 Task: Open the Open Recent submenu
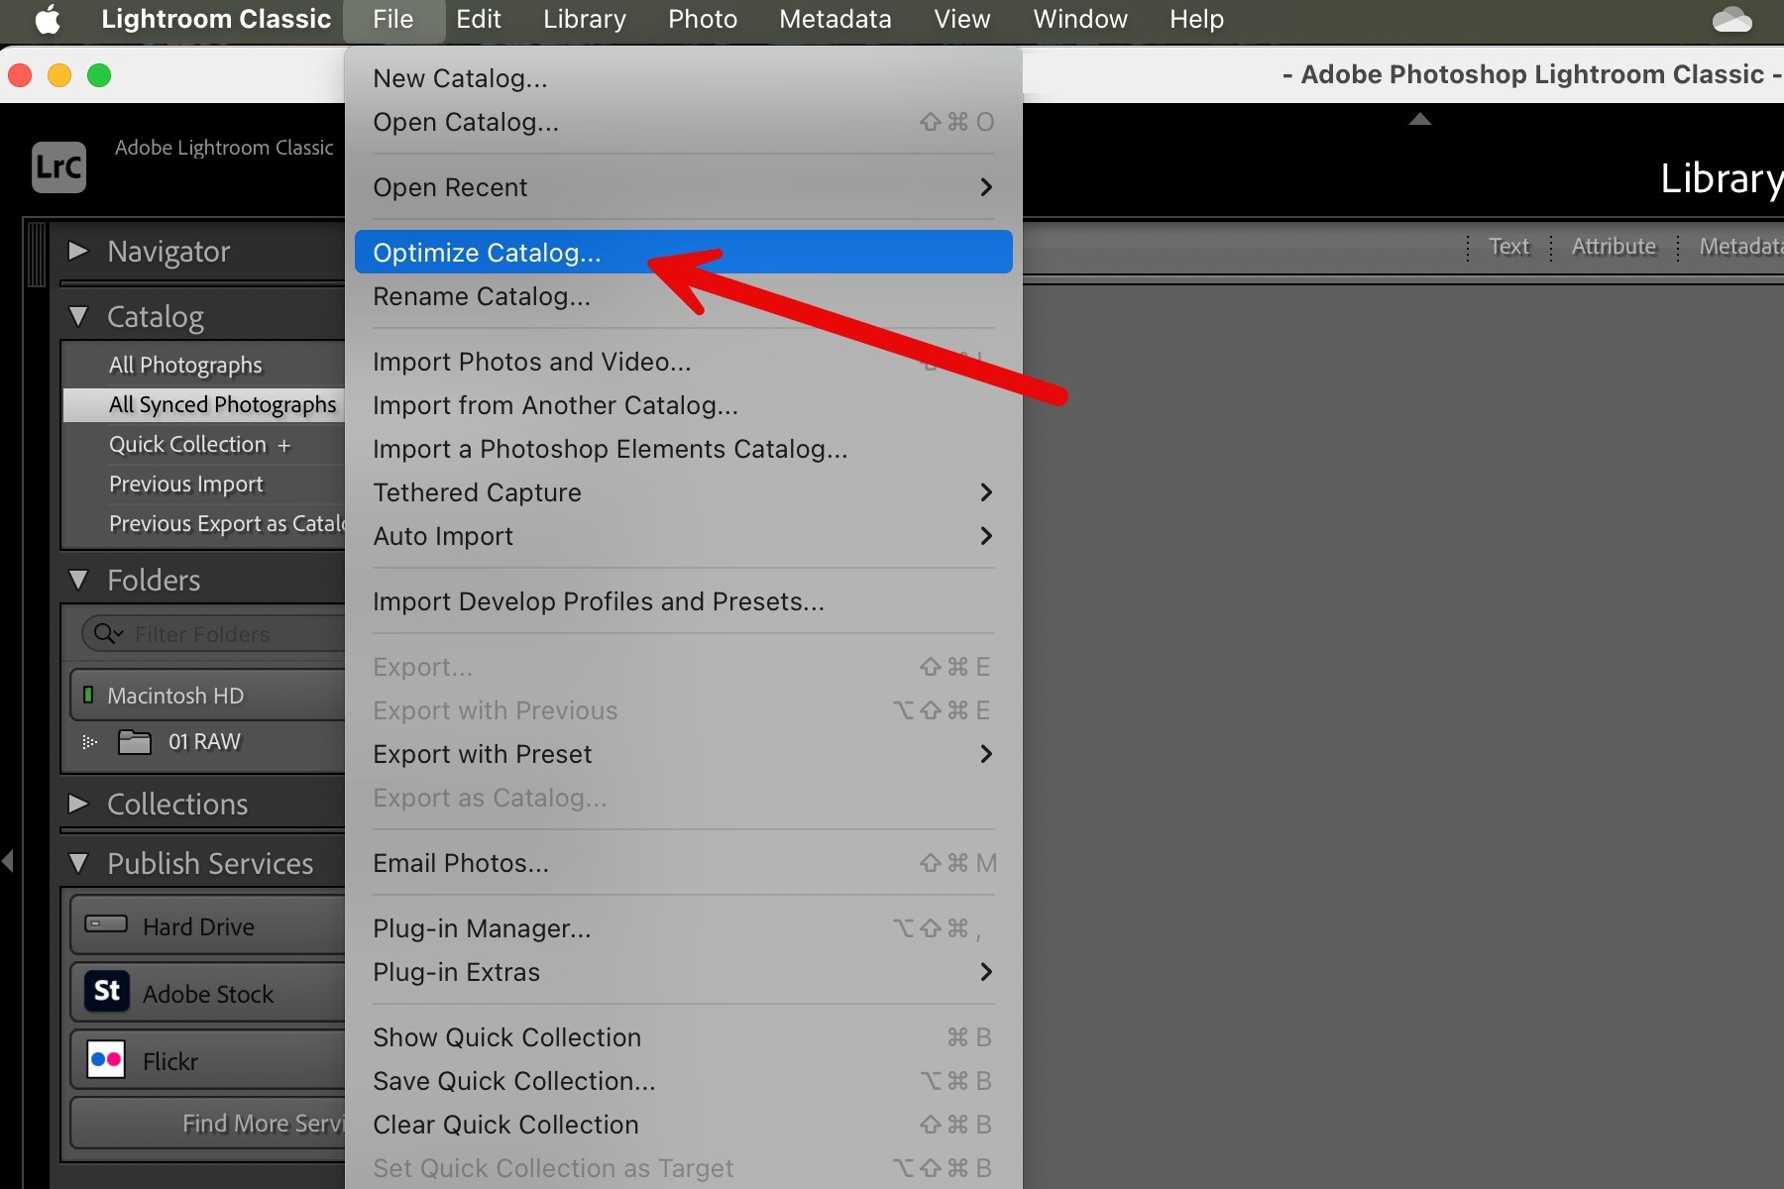click(683, 187)
